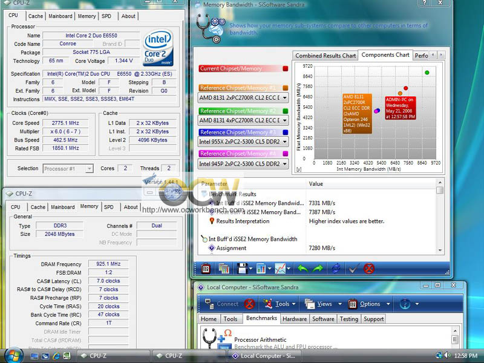
Task: Switch to the Combined Results Chart tab
Action: (325, 56)
